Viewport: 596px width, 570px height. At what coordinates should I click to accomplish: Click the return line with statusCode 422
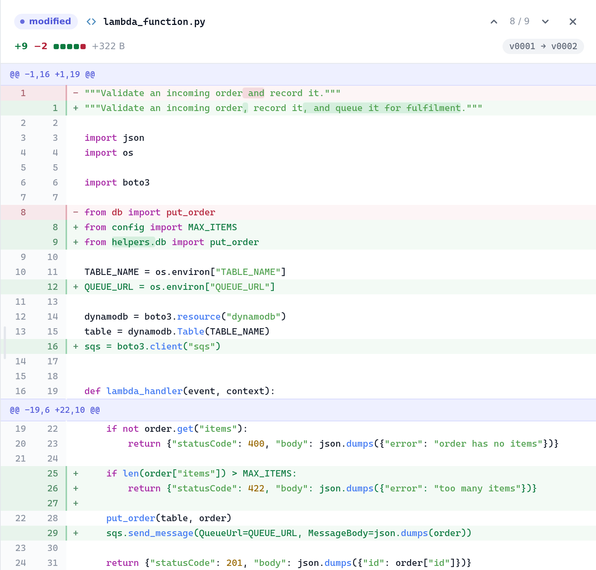coord(298,488)
